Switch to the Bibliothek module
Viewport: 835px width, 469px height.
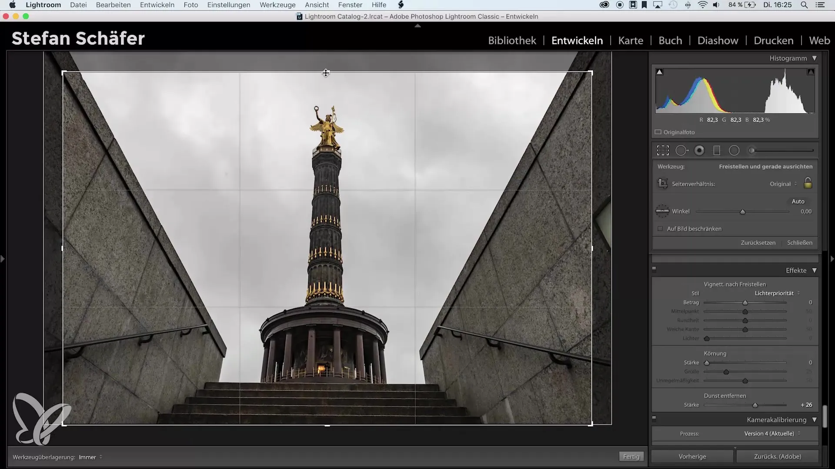tap(512, 40)
